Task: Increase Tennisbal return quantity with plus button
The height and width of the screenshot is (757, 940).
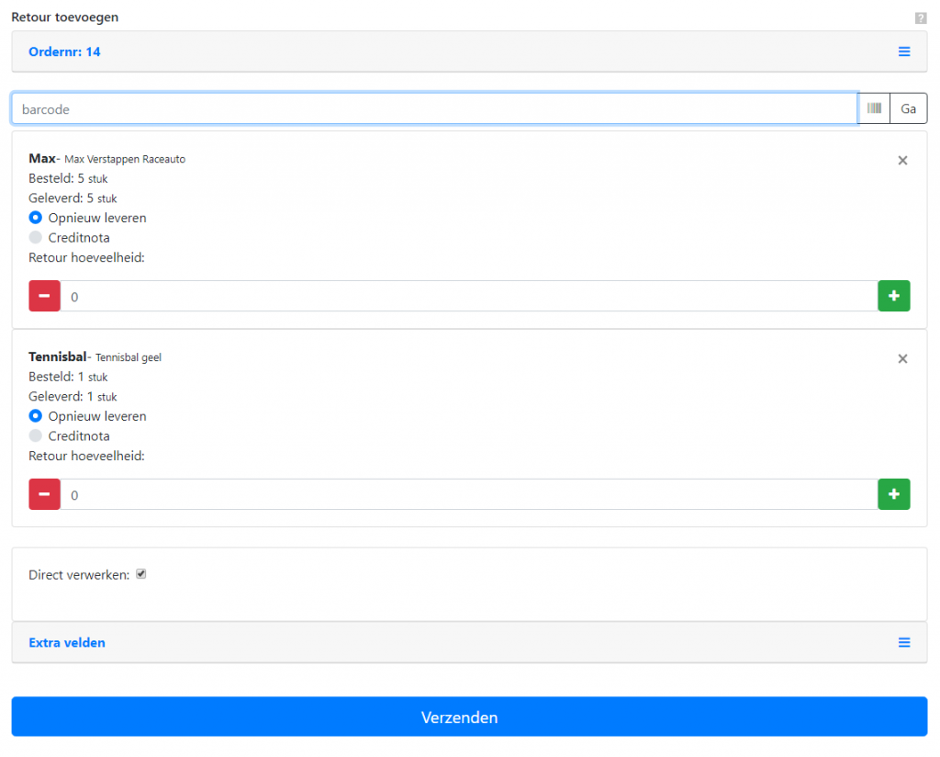Action: click(893, 494)
